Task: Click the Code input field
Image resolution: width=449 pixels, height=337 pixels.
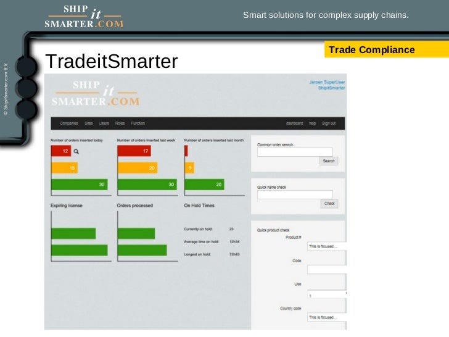Action: point(327,270)
